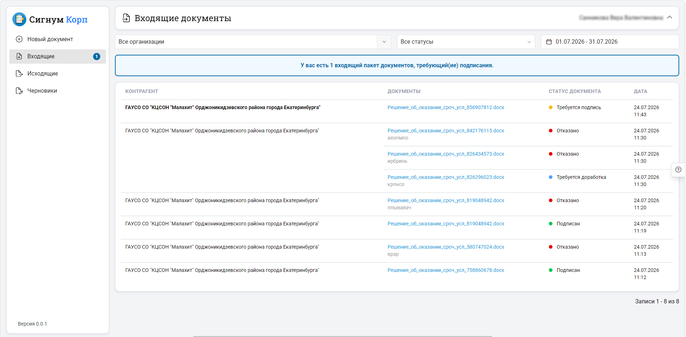Click blue status dot for Требуется доработка

pyautogui.click(x=551, y=177)
